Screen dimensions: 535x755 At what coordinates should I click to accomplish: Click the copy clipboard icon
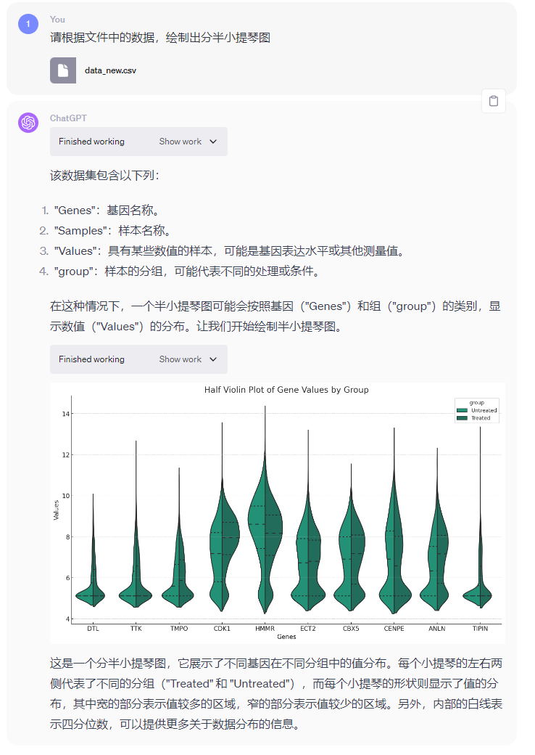point(494,101)
